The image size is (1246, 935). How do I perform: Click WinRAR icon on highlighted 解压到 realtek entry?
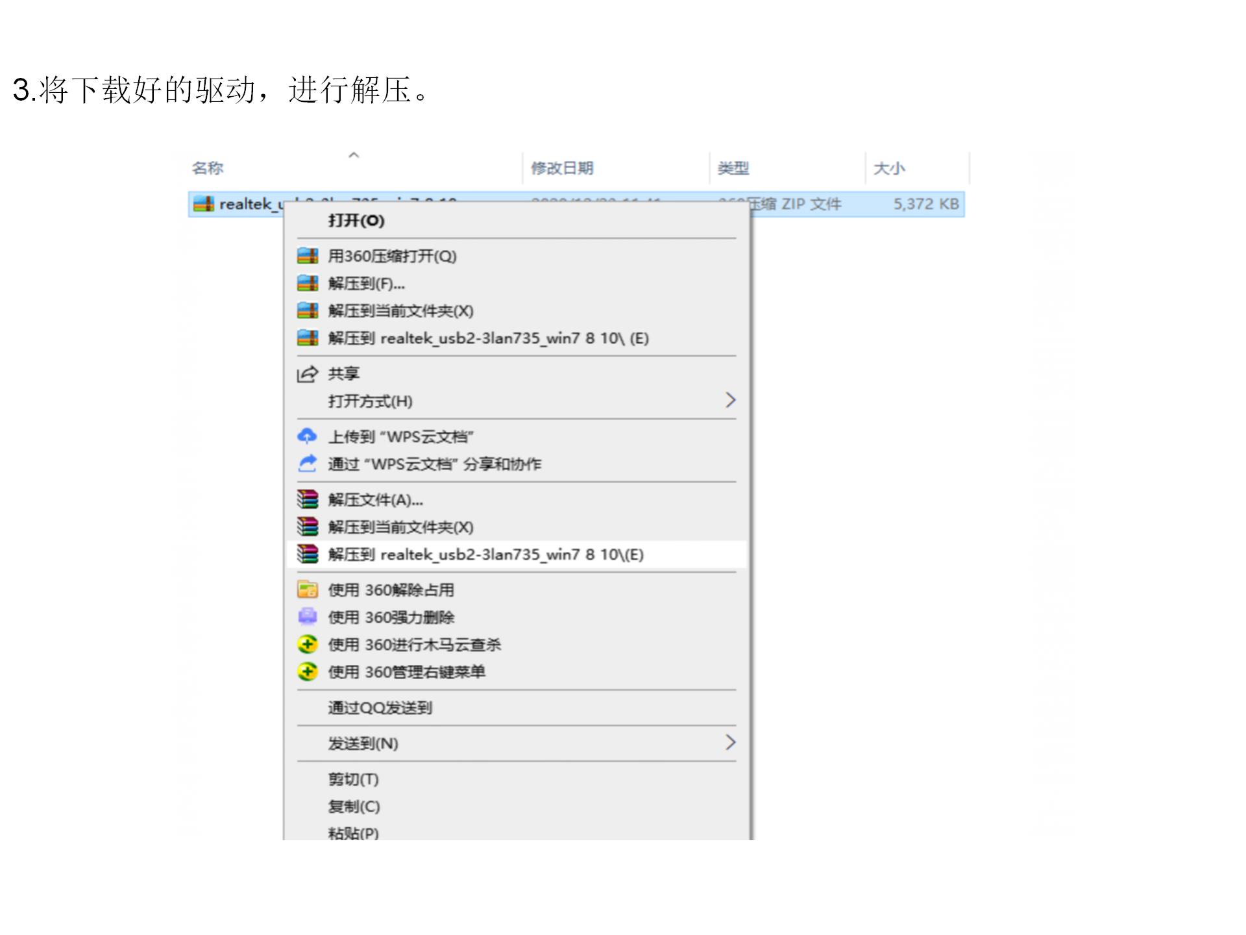coord(308,554)
